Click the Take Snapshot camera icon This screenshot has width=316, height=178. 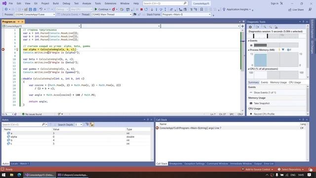pos(251,103)
